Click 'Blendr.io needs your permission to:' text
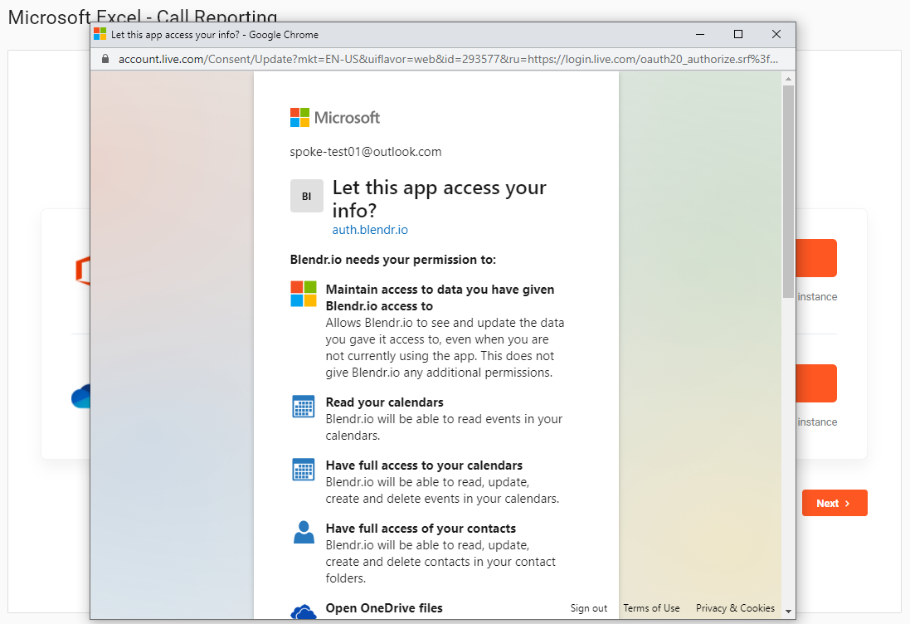This screenshot has width=910, height=624. (x=393, y=260)
